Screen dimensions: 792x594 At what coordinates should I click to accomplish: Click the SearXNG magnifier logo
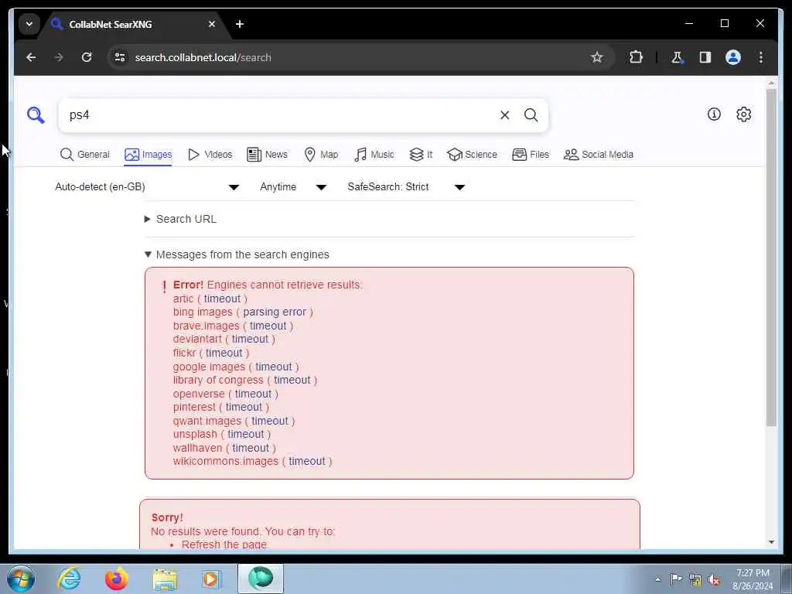click(36, 115)
